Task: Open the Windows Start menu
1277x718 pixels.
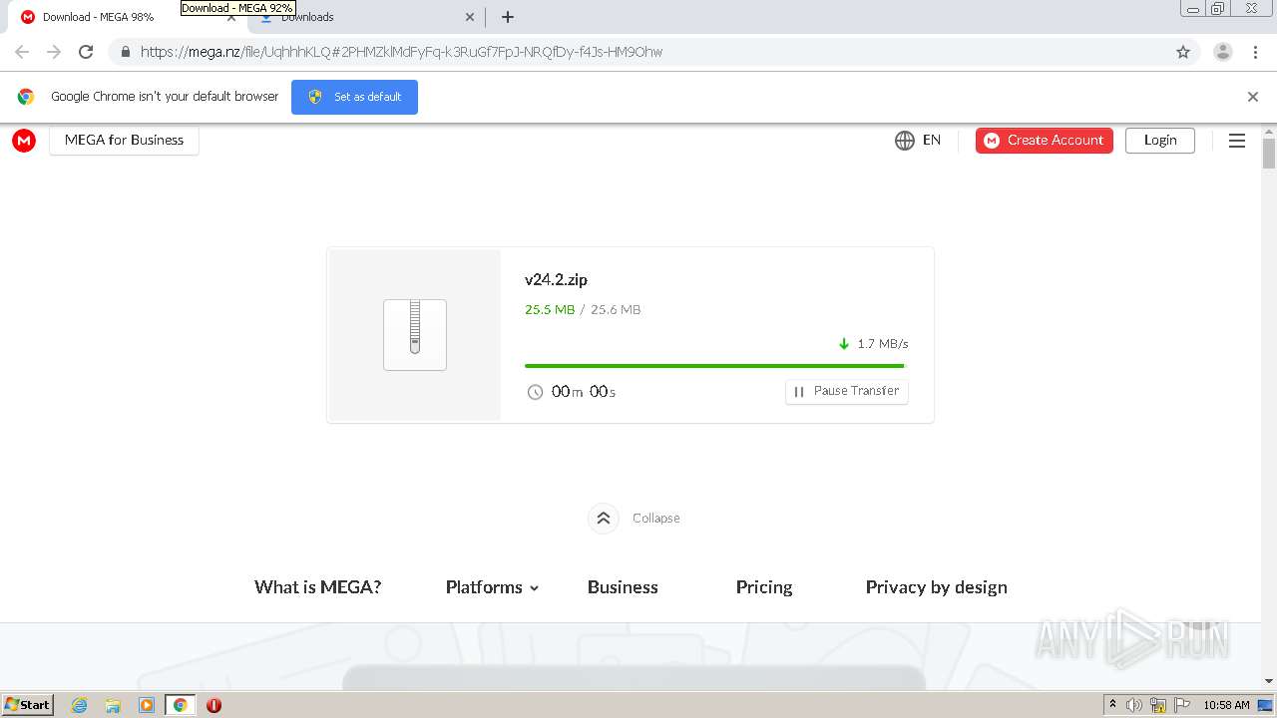Action: tap(28, 705)
